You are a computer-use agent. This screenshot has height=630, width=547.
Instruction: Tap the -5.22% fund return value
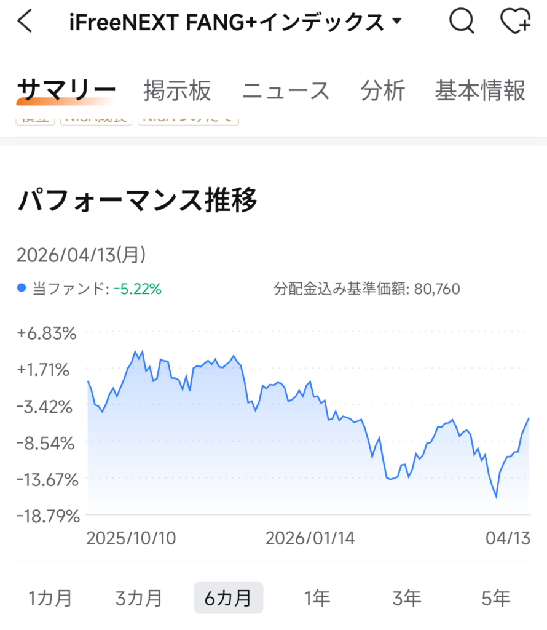click(137, 289)
